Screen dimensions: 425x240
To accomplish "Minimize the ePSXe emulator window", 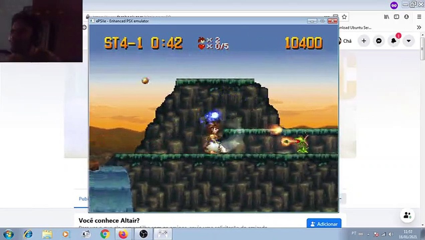I will click(x=312, y=21).
